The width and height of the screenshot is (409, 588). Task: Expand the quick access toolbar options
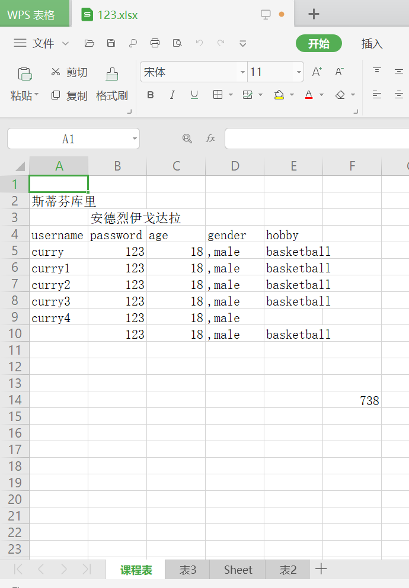click(x=243, y=43)
